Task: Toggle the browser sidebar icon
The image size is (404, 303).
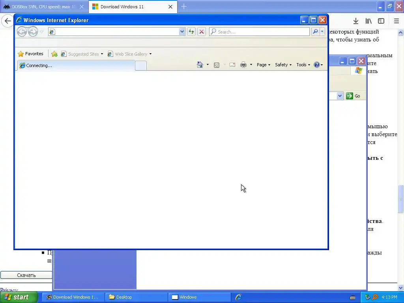Action: tap(381, 21)
